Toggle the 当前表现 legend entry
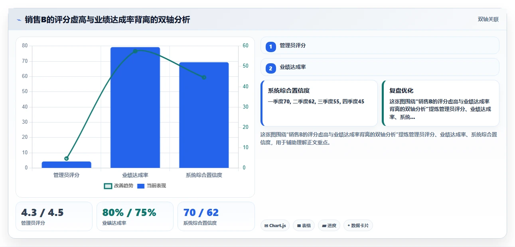The width and height of the screenshot is (515, 247). click(152, 186)
